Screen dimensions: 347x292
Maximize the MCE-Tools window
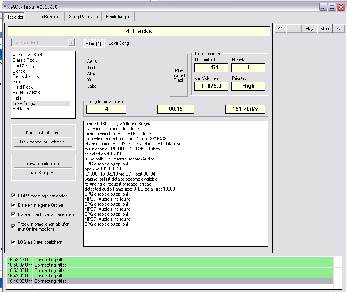point(332,7)
